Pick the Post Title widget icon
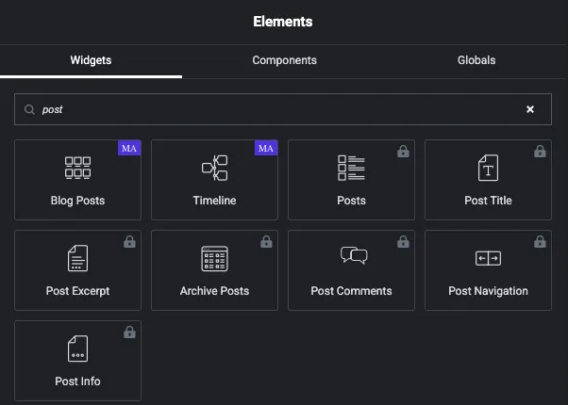Viewport: 568px width, 405px height. point(488,168)
